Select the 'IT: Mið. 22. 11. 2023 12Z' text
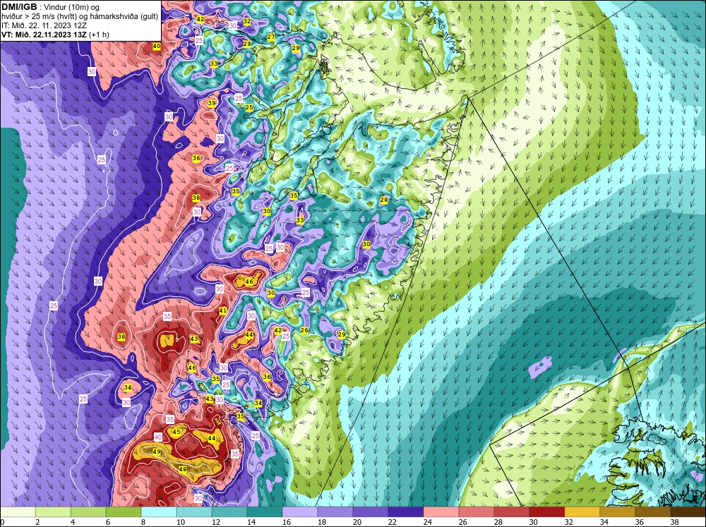 [44, 25]
